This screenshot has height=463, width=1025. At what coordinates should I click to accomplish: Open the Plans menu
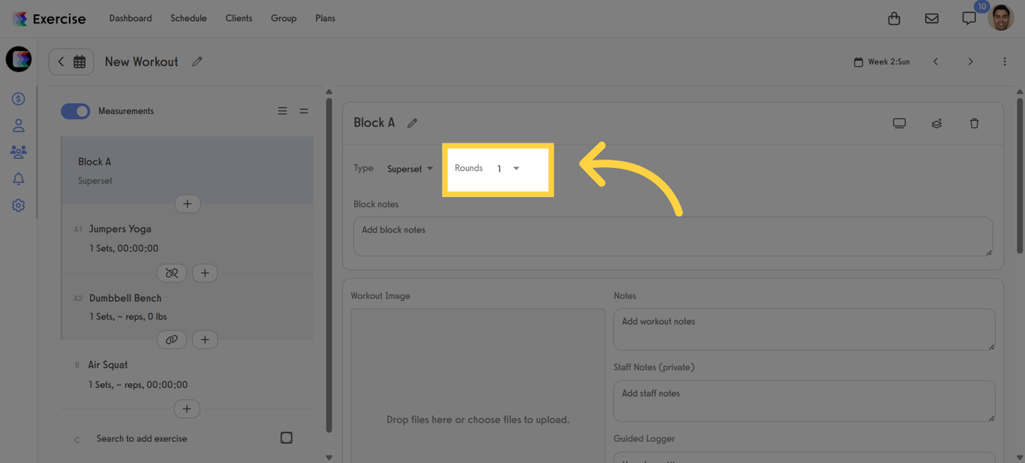pos(326,18)
